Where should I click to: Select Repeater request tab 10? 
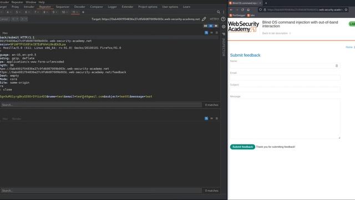pos(63,12)
